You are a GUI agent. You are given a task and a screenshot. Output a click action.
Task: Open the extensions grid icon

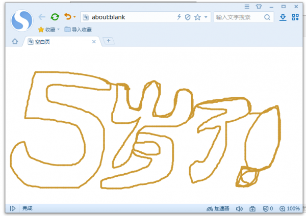[295, 17]
